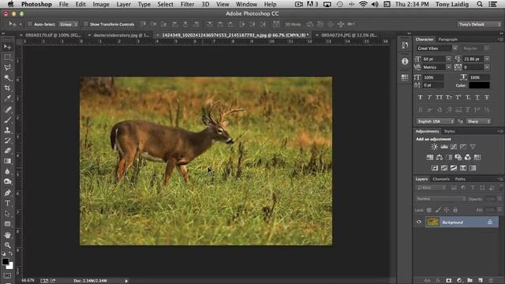Enable the Auto-Select checkbox
The image size is (505, 284).
point(30,24)
